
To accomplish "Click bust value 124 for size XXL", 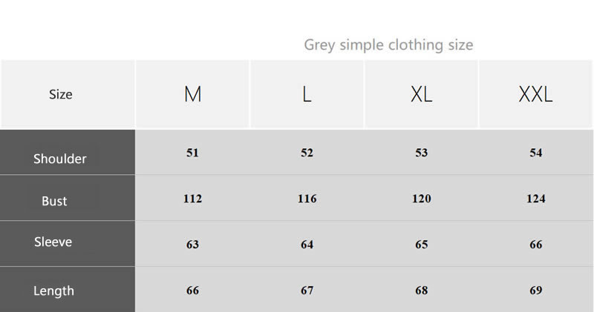I will pos(535,199).
